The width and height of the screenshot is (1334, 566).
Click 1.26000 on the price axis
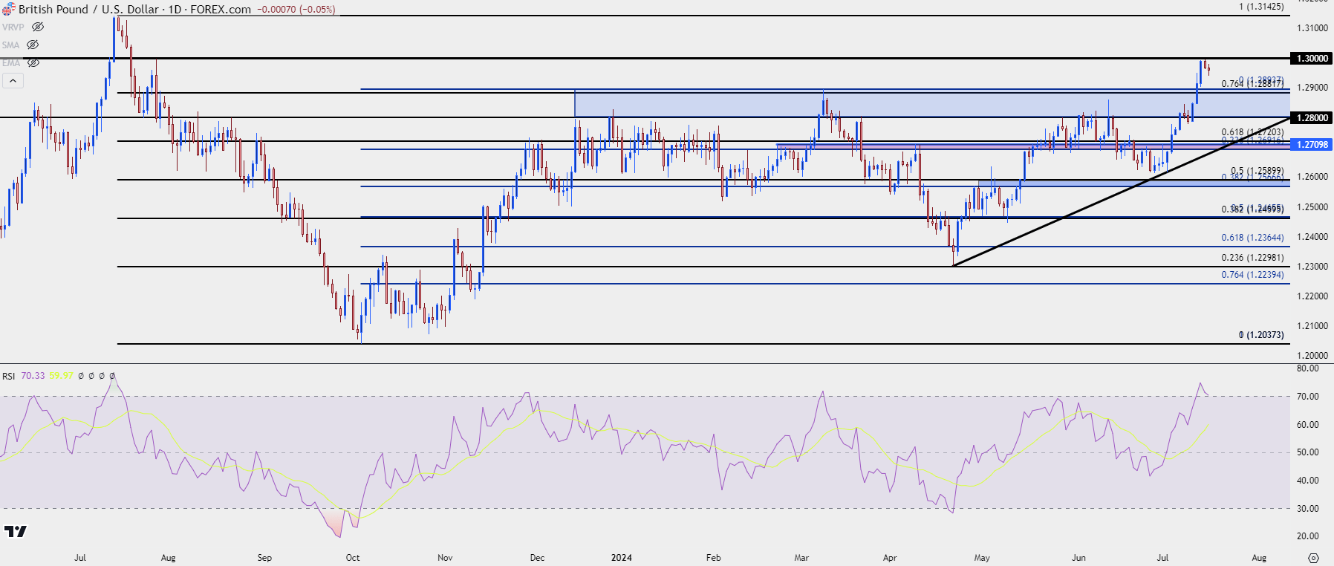[x=1312, y=177]
